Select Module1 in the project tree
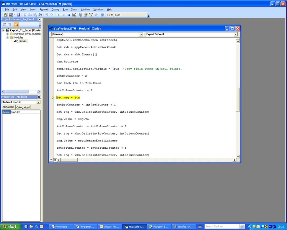Screen dimensions: 287x230 tap(23, 41)
